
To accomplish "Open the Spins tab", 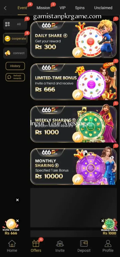I will tap(80, 8).
